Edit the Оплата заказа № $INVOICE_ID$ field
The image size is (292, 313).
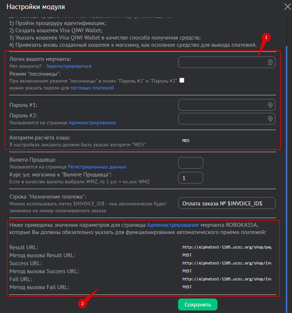[x=227, y=203]
